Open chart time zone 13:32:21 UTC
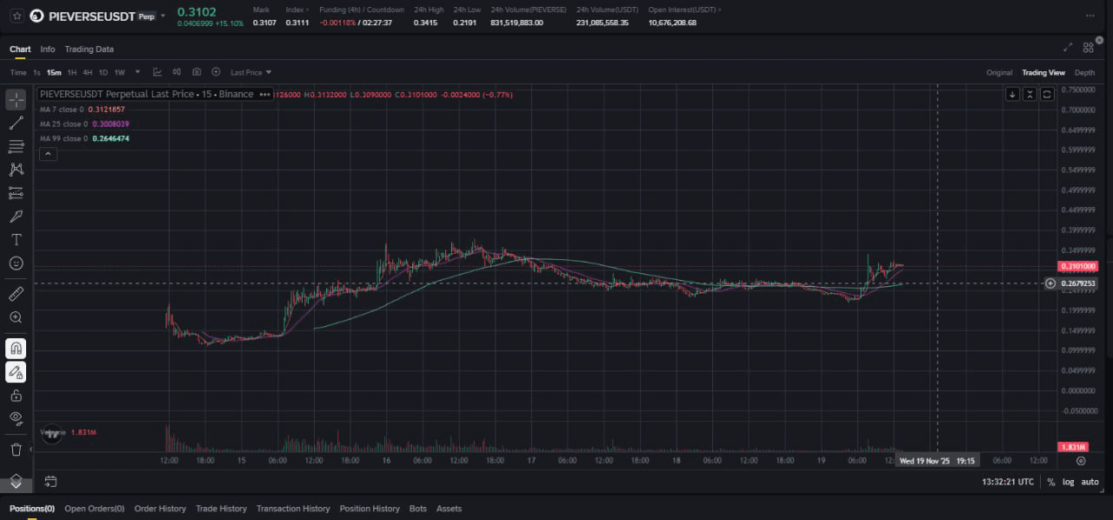The height and width of the screenshot is (520, 1113). click(1008, 482)
